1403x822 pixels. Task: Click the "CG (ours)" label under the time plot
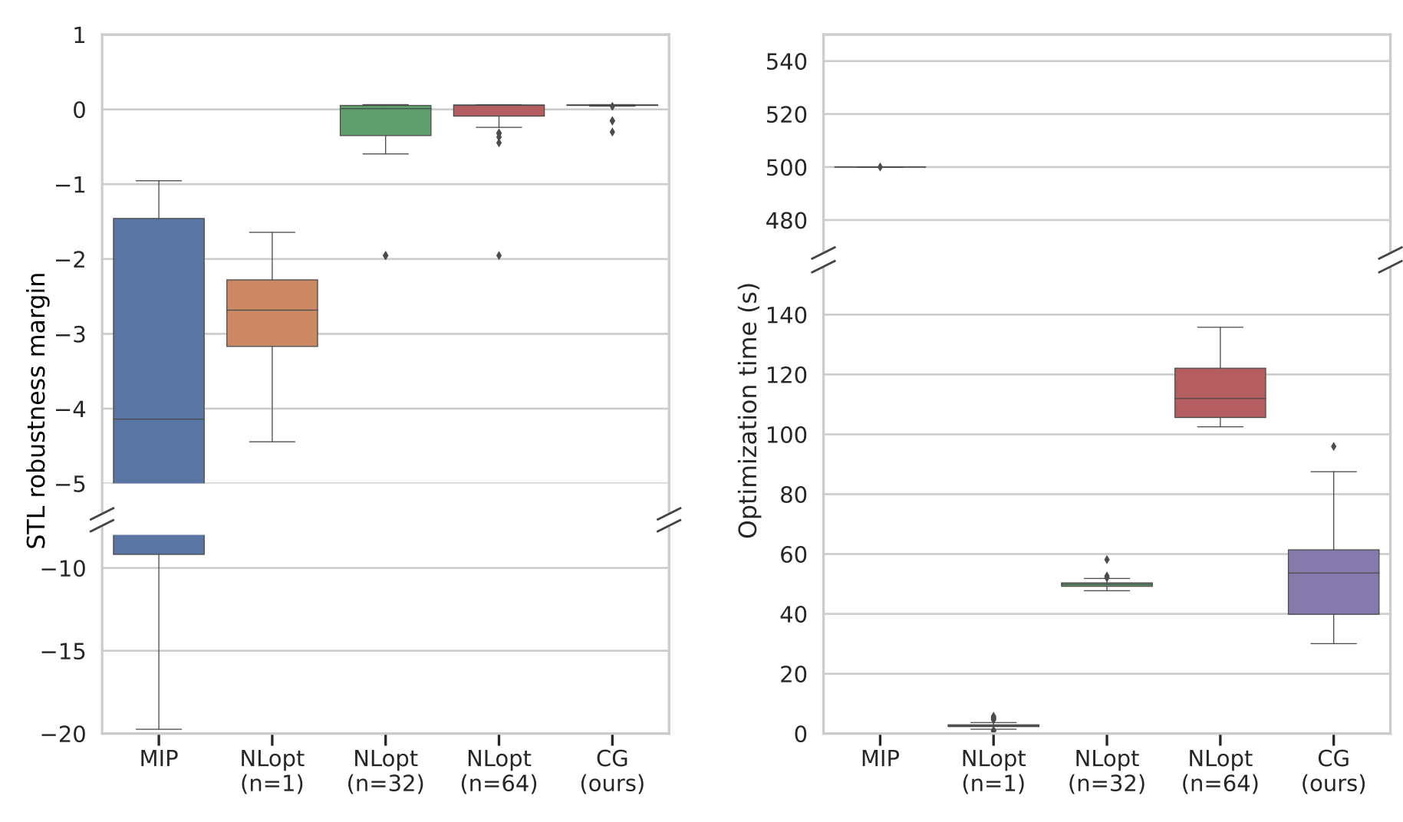pos(1333,771)
